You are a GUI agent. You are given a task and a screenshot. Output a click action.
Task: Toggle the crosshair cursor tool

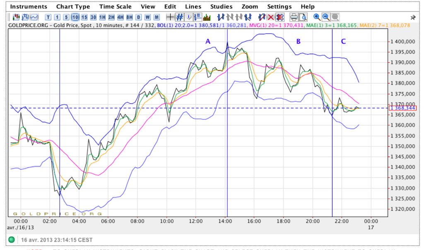(170, 17)
